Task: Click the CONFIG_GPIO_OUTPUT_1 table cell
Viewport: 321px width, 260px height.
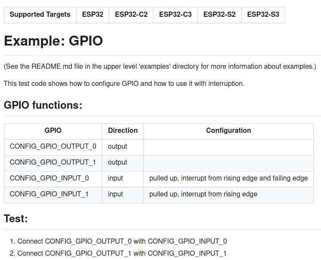Action: pos(53,162)
